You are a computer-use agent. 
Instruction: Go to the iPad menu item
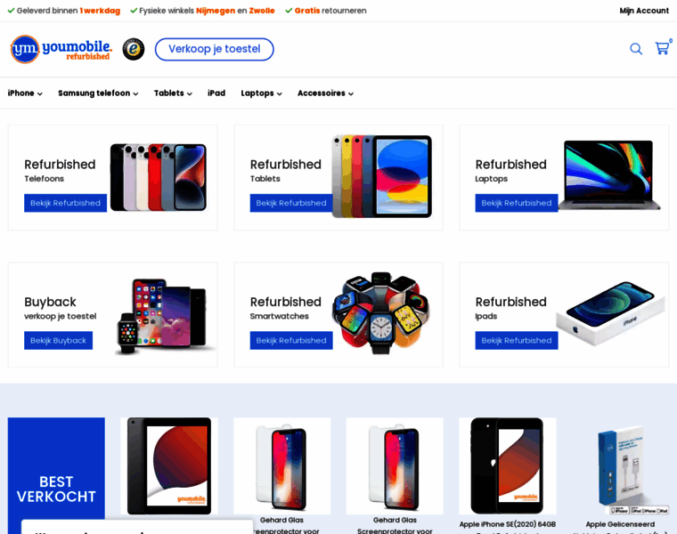[216, 93]
